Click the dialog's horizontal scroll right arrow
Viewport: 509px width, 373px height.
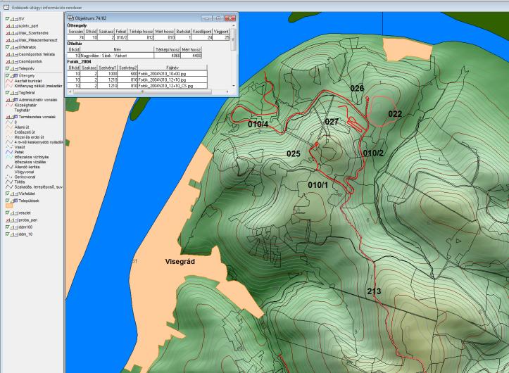(227, 92)
